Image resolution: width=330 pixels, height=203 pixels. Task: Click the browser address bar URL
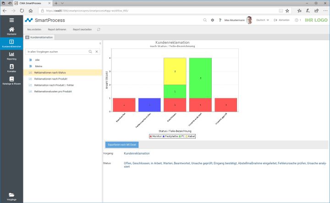87,11
